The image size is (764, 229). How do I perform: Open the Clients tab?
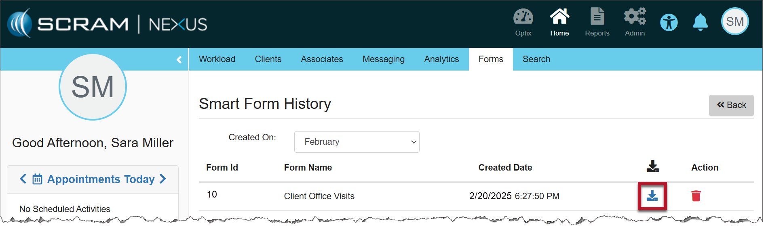point(268,59)
